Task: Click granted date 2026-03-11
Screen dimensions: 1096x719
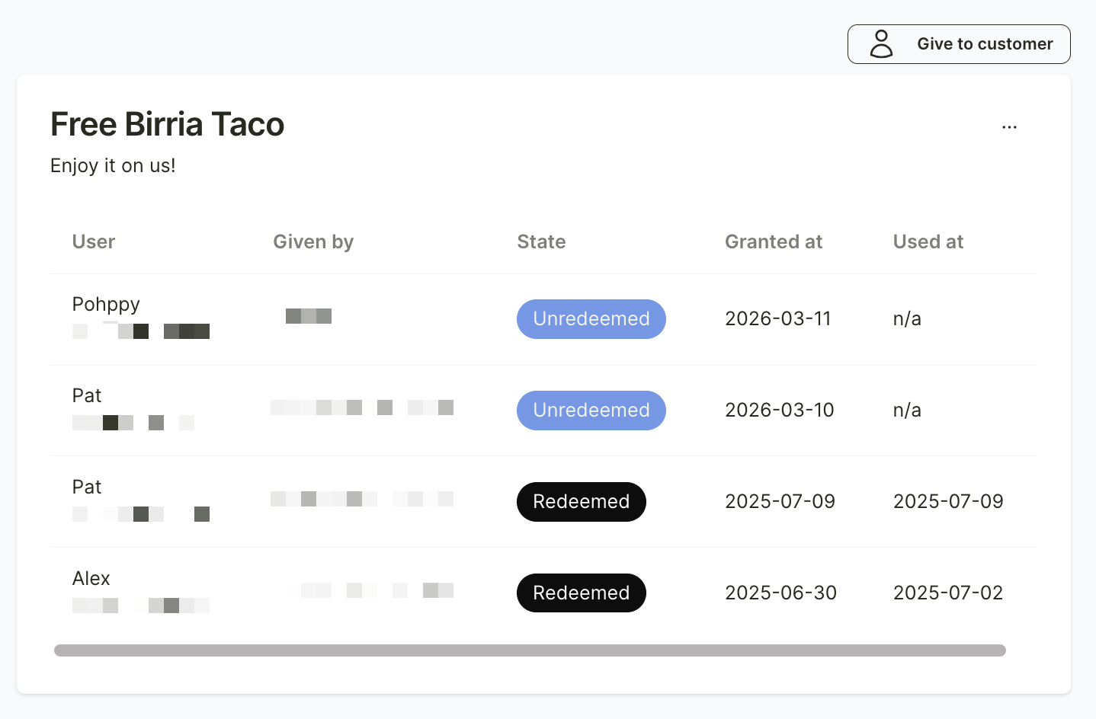Action: click(x=778, y=318)
